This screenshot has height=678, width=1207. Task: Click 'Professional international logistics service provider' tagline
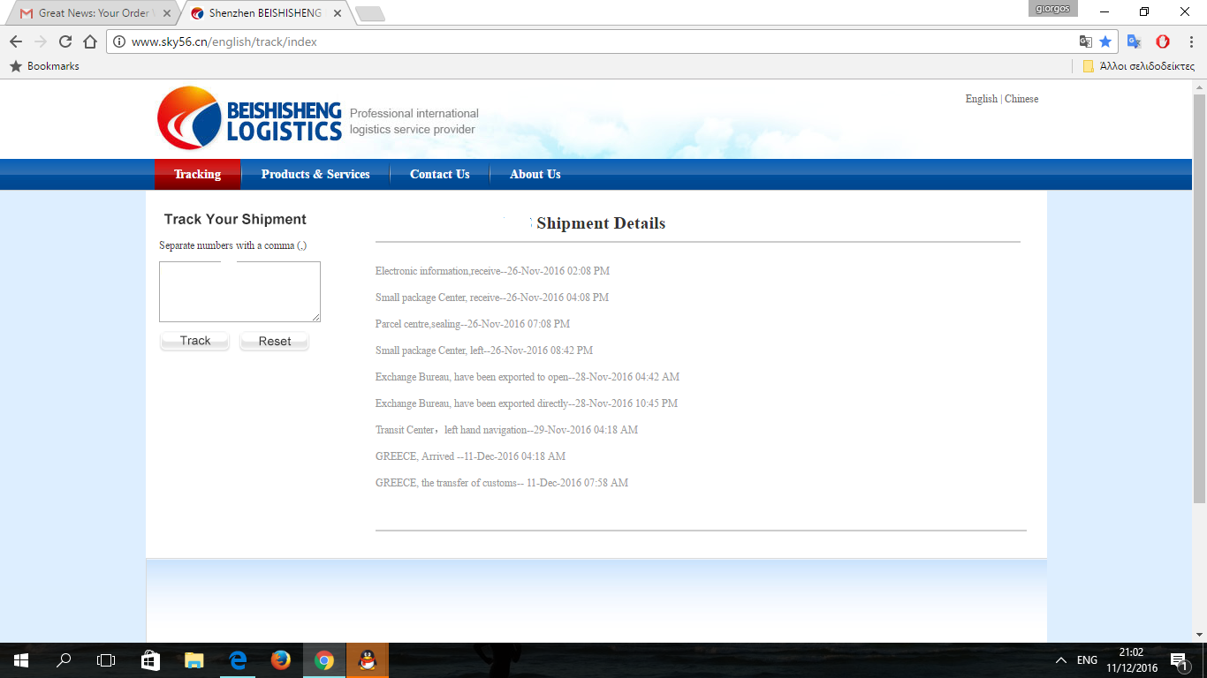[414, 121]
